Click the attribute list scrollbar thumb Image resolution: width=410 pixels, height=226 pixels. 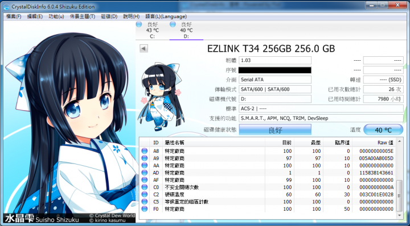pos(399,195)
